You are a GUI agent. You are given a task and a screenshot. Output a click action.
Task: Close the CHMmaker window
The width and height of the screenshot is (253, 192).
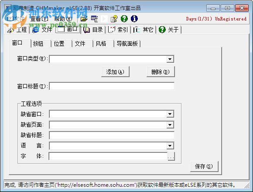tap(242, 8)
